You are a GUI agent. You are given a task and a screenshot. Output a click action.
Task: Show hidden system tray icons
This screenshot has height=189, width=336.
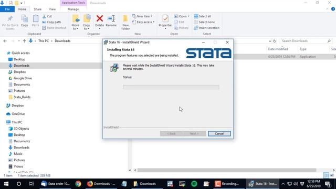tap(283, 184)
